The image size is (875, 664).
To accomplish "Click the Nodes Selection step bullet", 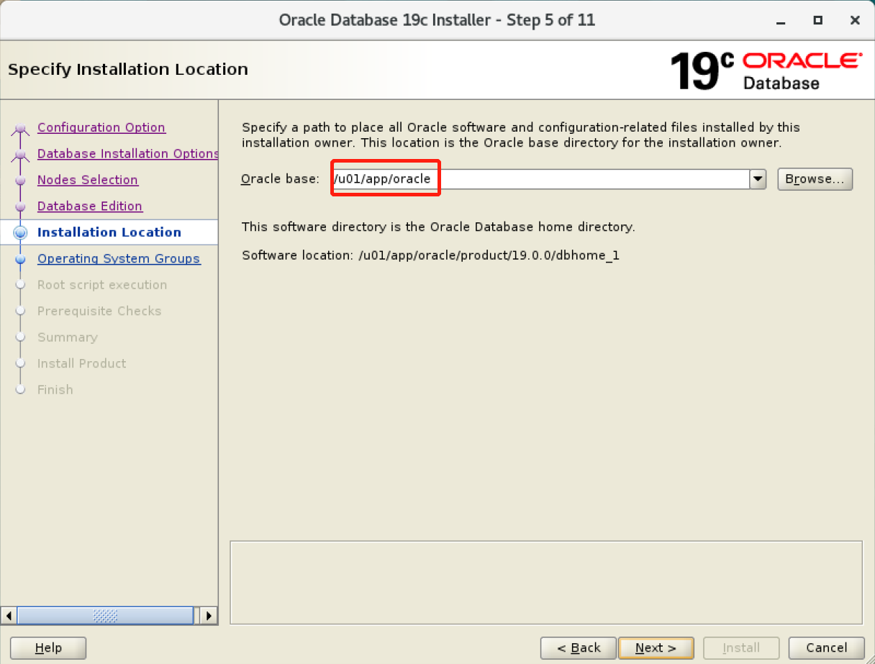I will coord(21,180).
